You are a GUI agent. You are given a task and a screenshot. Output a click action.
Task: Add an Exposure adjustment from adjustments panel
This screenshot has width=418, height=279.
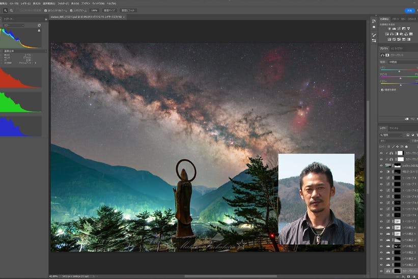tap(404, 29)
